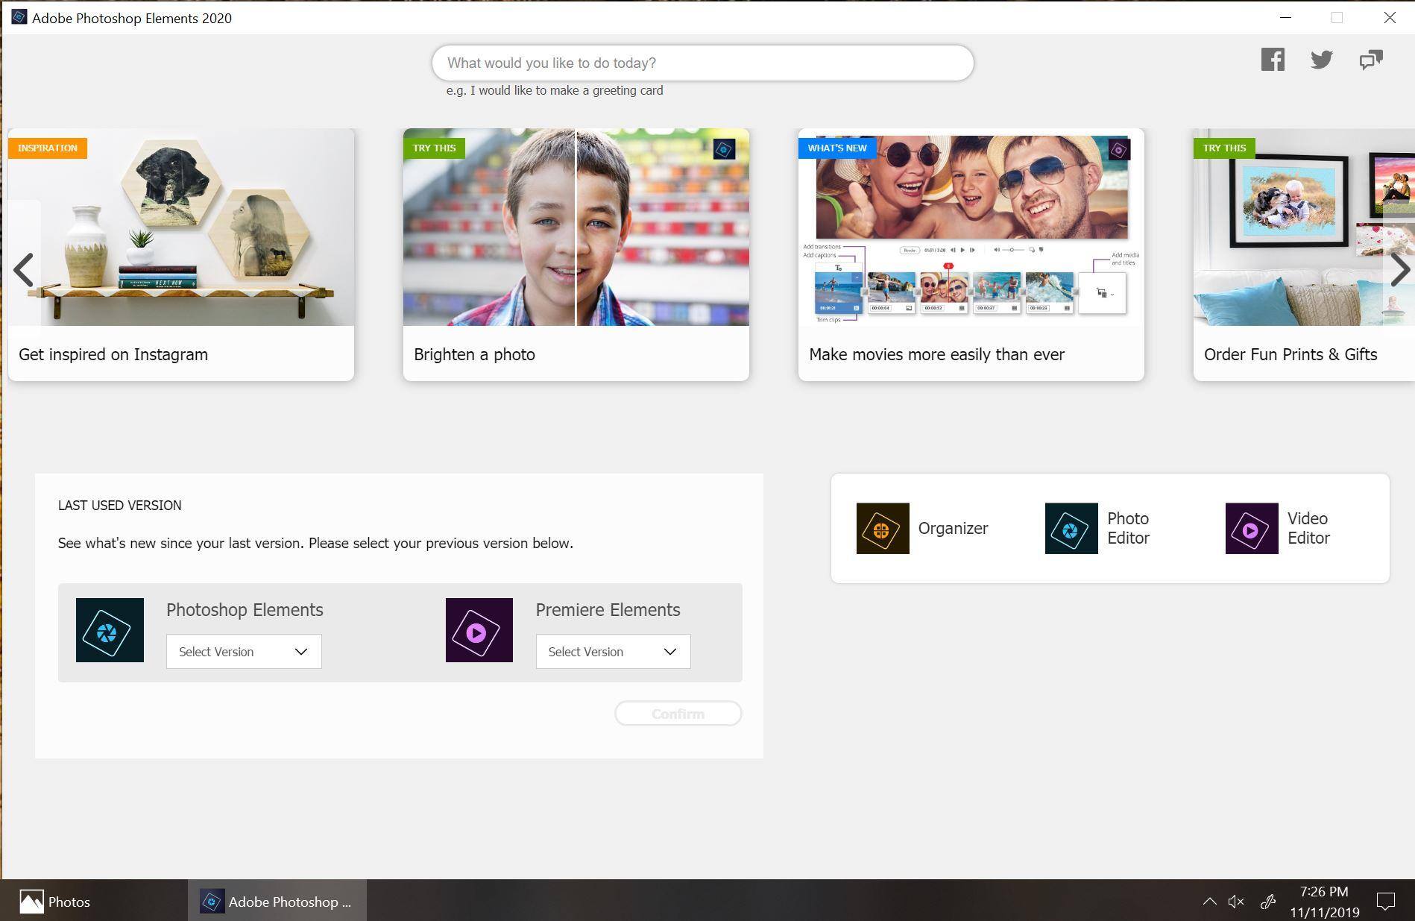This screenshot has width=1415, height=921.
Task: Open 'Get inspired on Instagram' card
Action: (x=181, y=254)
